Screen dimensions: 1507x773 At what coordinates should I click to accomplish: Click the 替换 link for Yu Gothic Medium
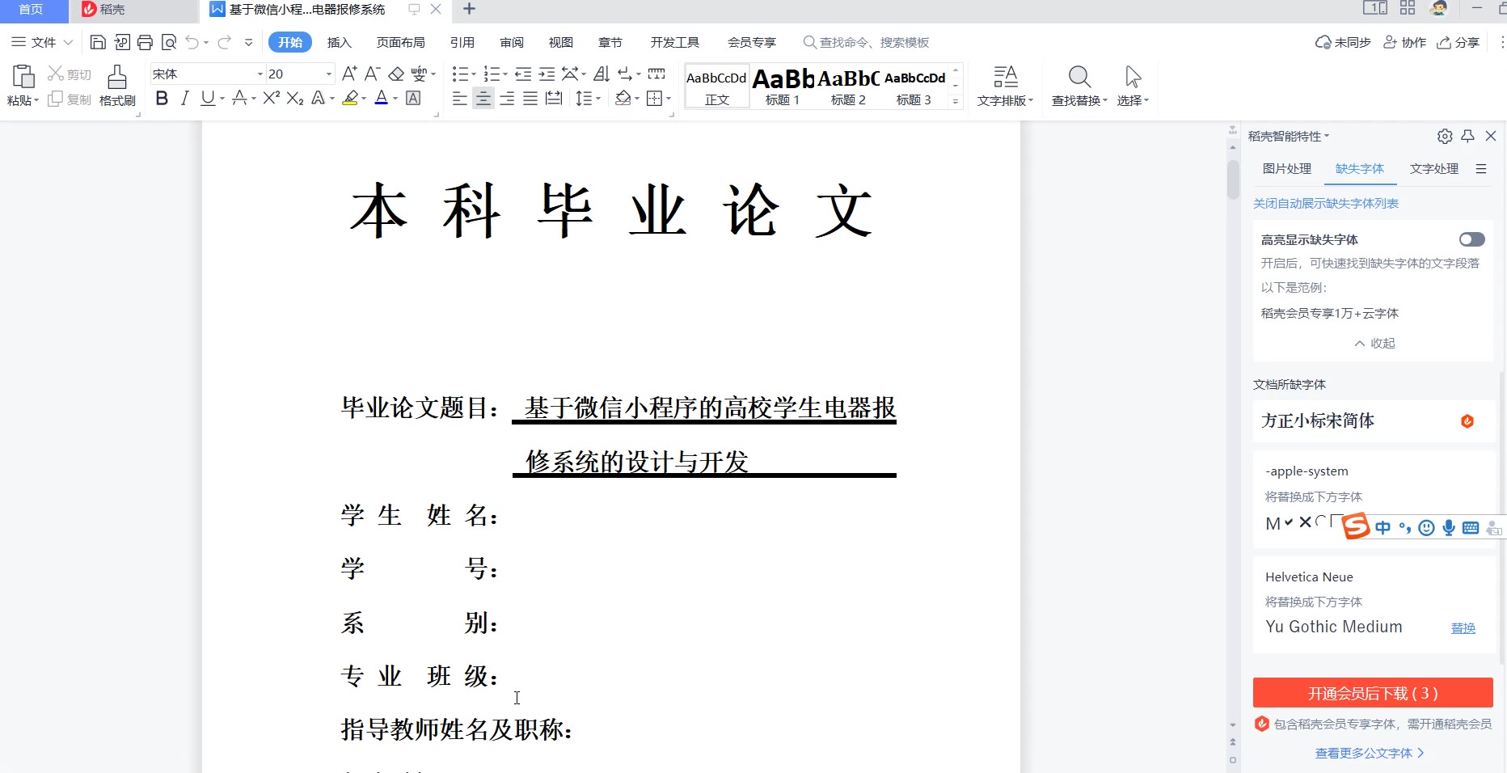[x=1463, y=628]
